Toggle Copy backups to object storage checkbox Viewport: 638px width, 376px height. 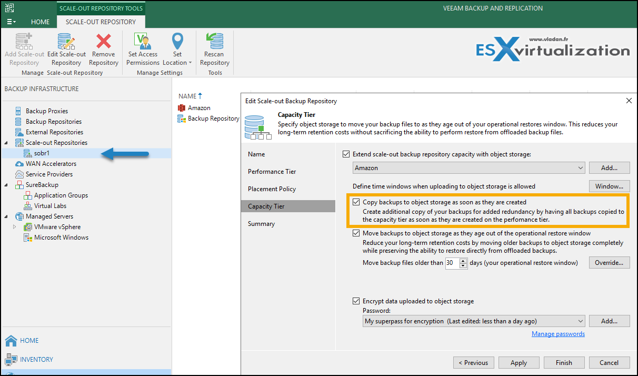[356, 202]
